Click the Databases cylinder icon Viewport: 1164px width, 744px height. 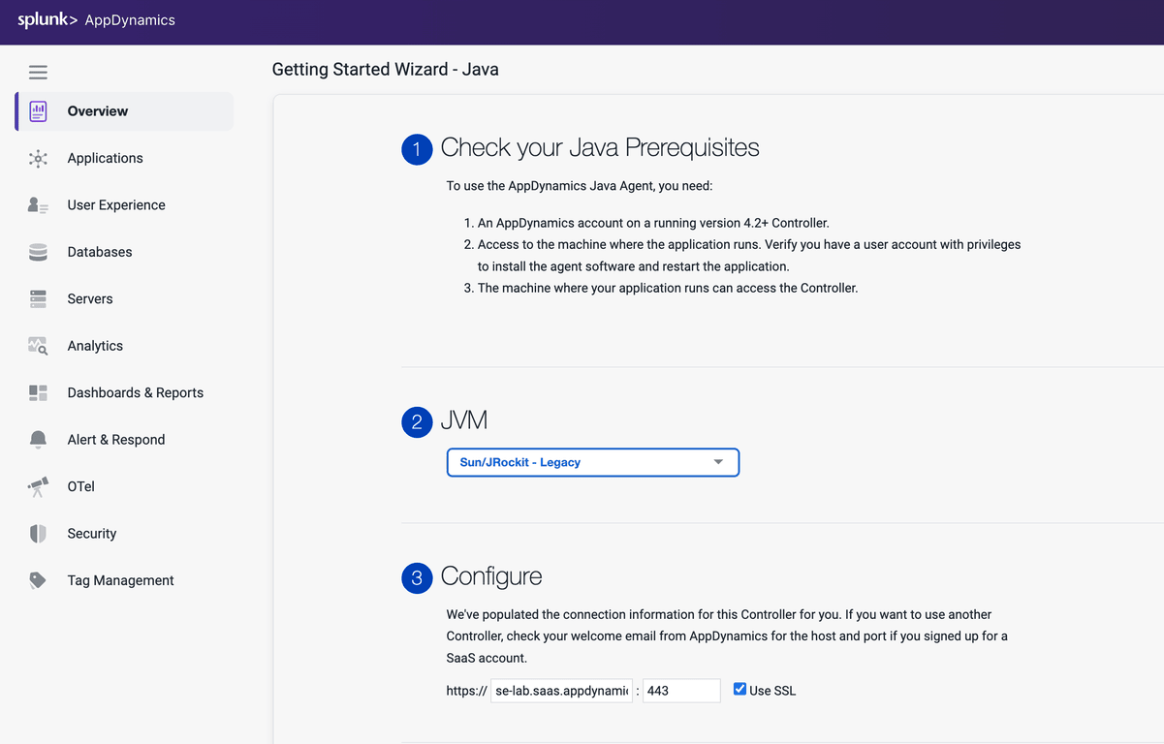(38, 253)
